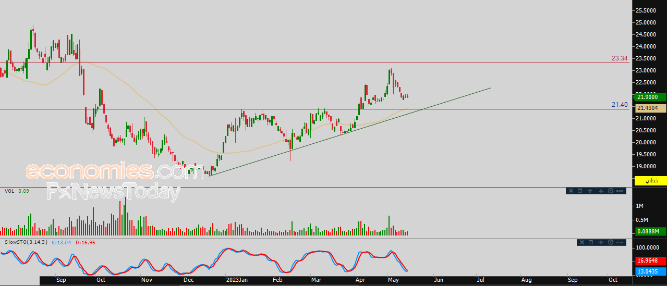
Task: Click the 25.0000 price axis label
Action: point(645,22)
